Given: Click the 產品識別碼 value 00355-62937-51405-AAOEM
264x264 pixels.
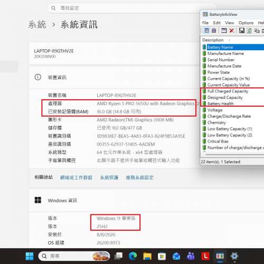Looking at the screenshot, I should click(x=126, y=144).
